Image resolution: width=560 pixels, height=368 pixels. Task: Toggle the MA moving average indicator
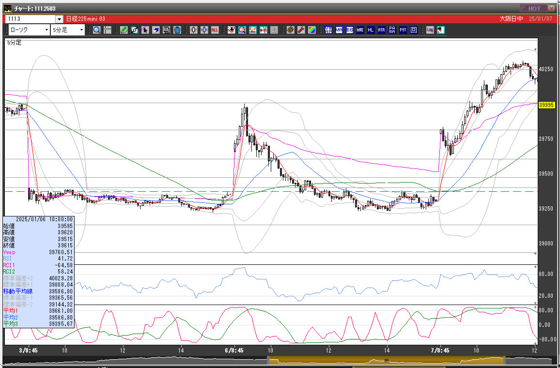pyautogui.click(x=339, y=30)
